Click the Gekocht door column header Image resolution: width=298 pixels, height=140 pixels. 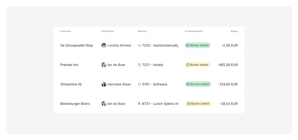pos(107,31)
